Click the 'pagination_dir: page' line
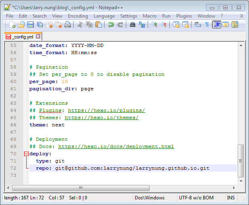Screen dimensions: 249x205 click(x=61, y=89)
